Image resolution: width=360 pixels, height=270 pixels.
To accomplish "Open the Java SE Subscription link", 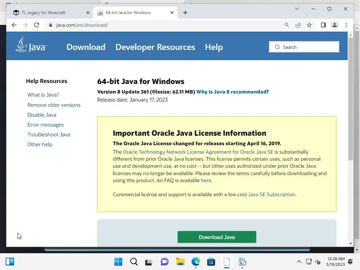I will 272,194.
